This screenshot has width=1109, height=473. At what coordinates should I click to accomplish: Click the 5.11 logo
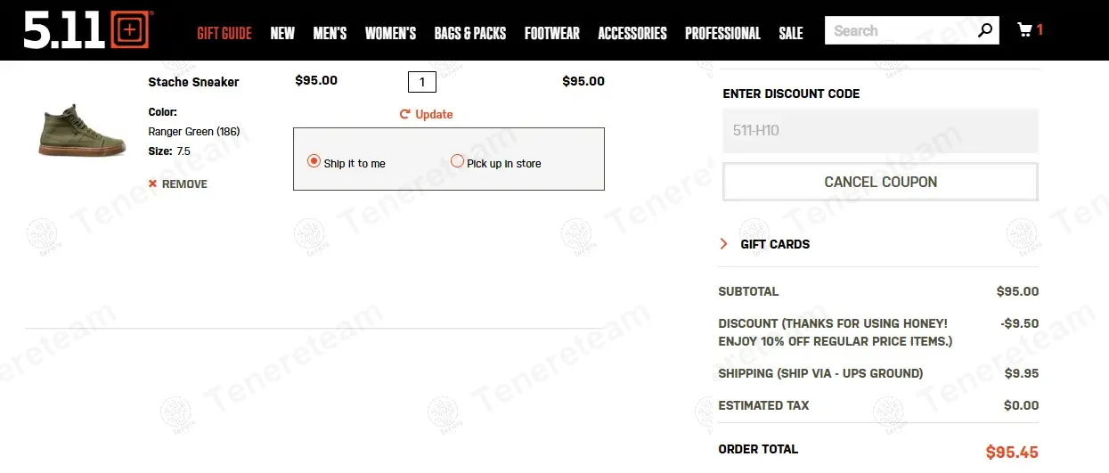point(86,30)
